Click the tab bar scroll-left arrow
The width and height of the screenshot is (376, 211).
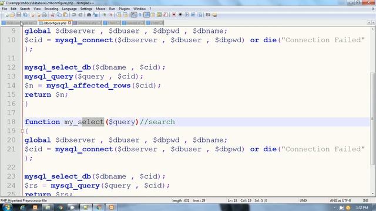pos(369,23)
